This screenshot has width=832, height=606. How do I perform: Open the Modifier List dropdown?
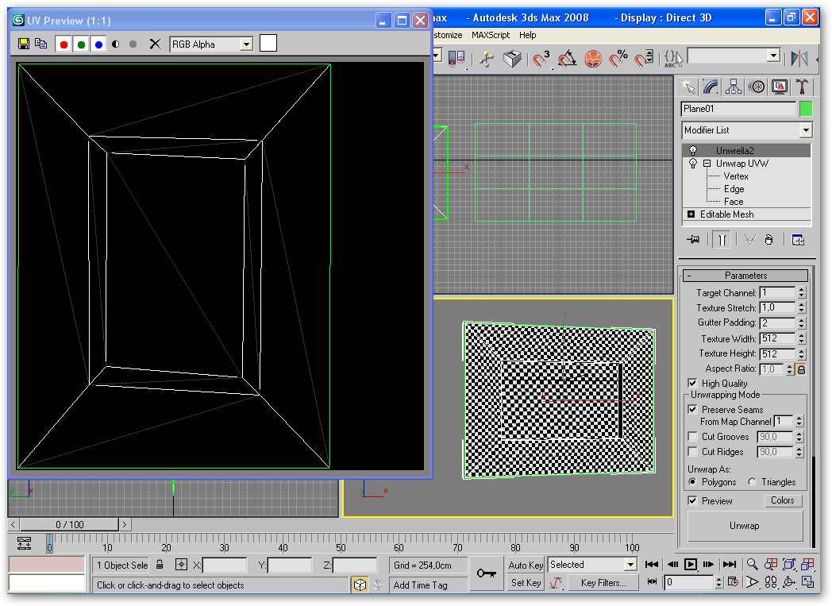click(x=806, y=130)
